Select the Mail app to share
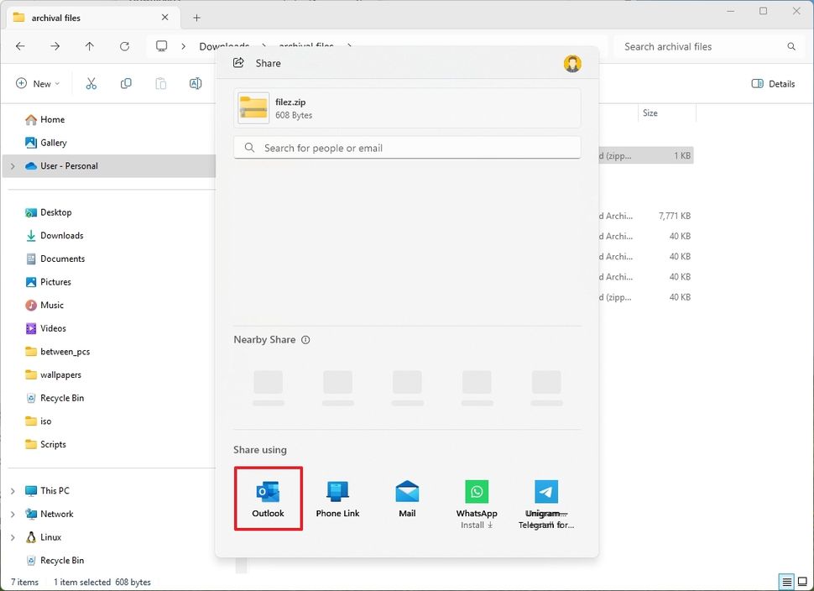 [406, 498]
